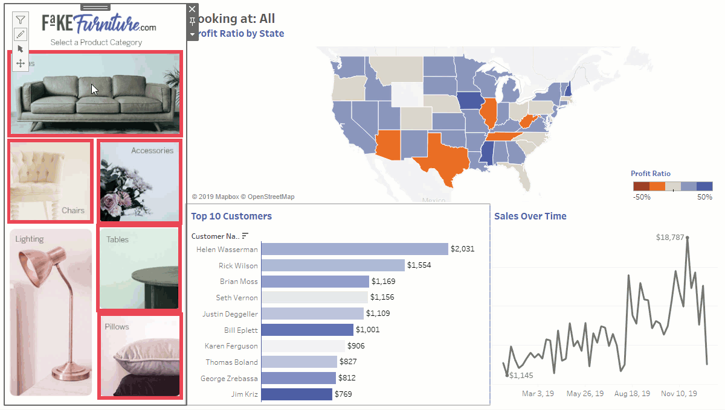This screenshot has height=410, width=725.
Task: Click the Customer Name sort icon
Action: 245,236
